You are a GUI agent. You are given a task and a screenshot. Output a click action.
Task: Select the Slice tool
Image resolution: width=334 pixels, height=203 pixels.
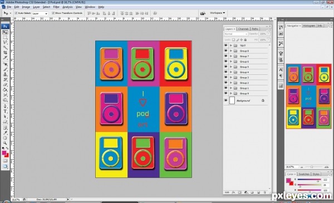pyautogui.click(x=5, y=58)
